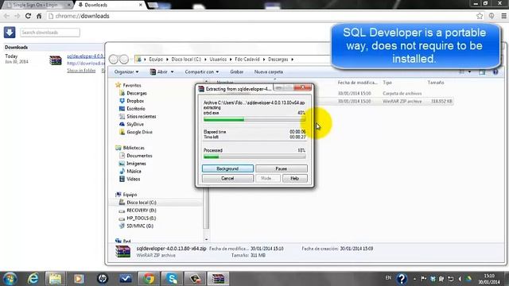Select Favoritos in navigation pane

[x=132, y=85]
